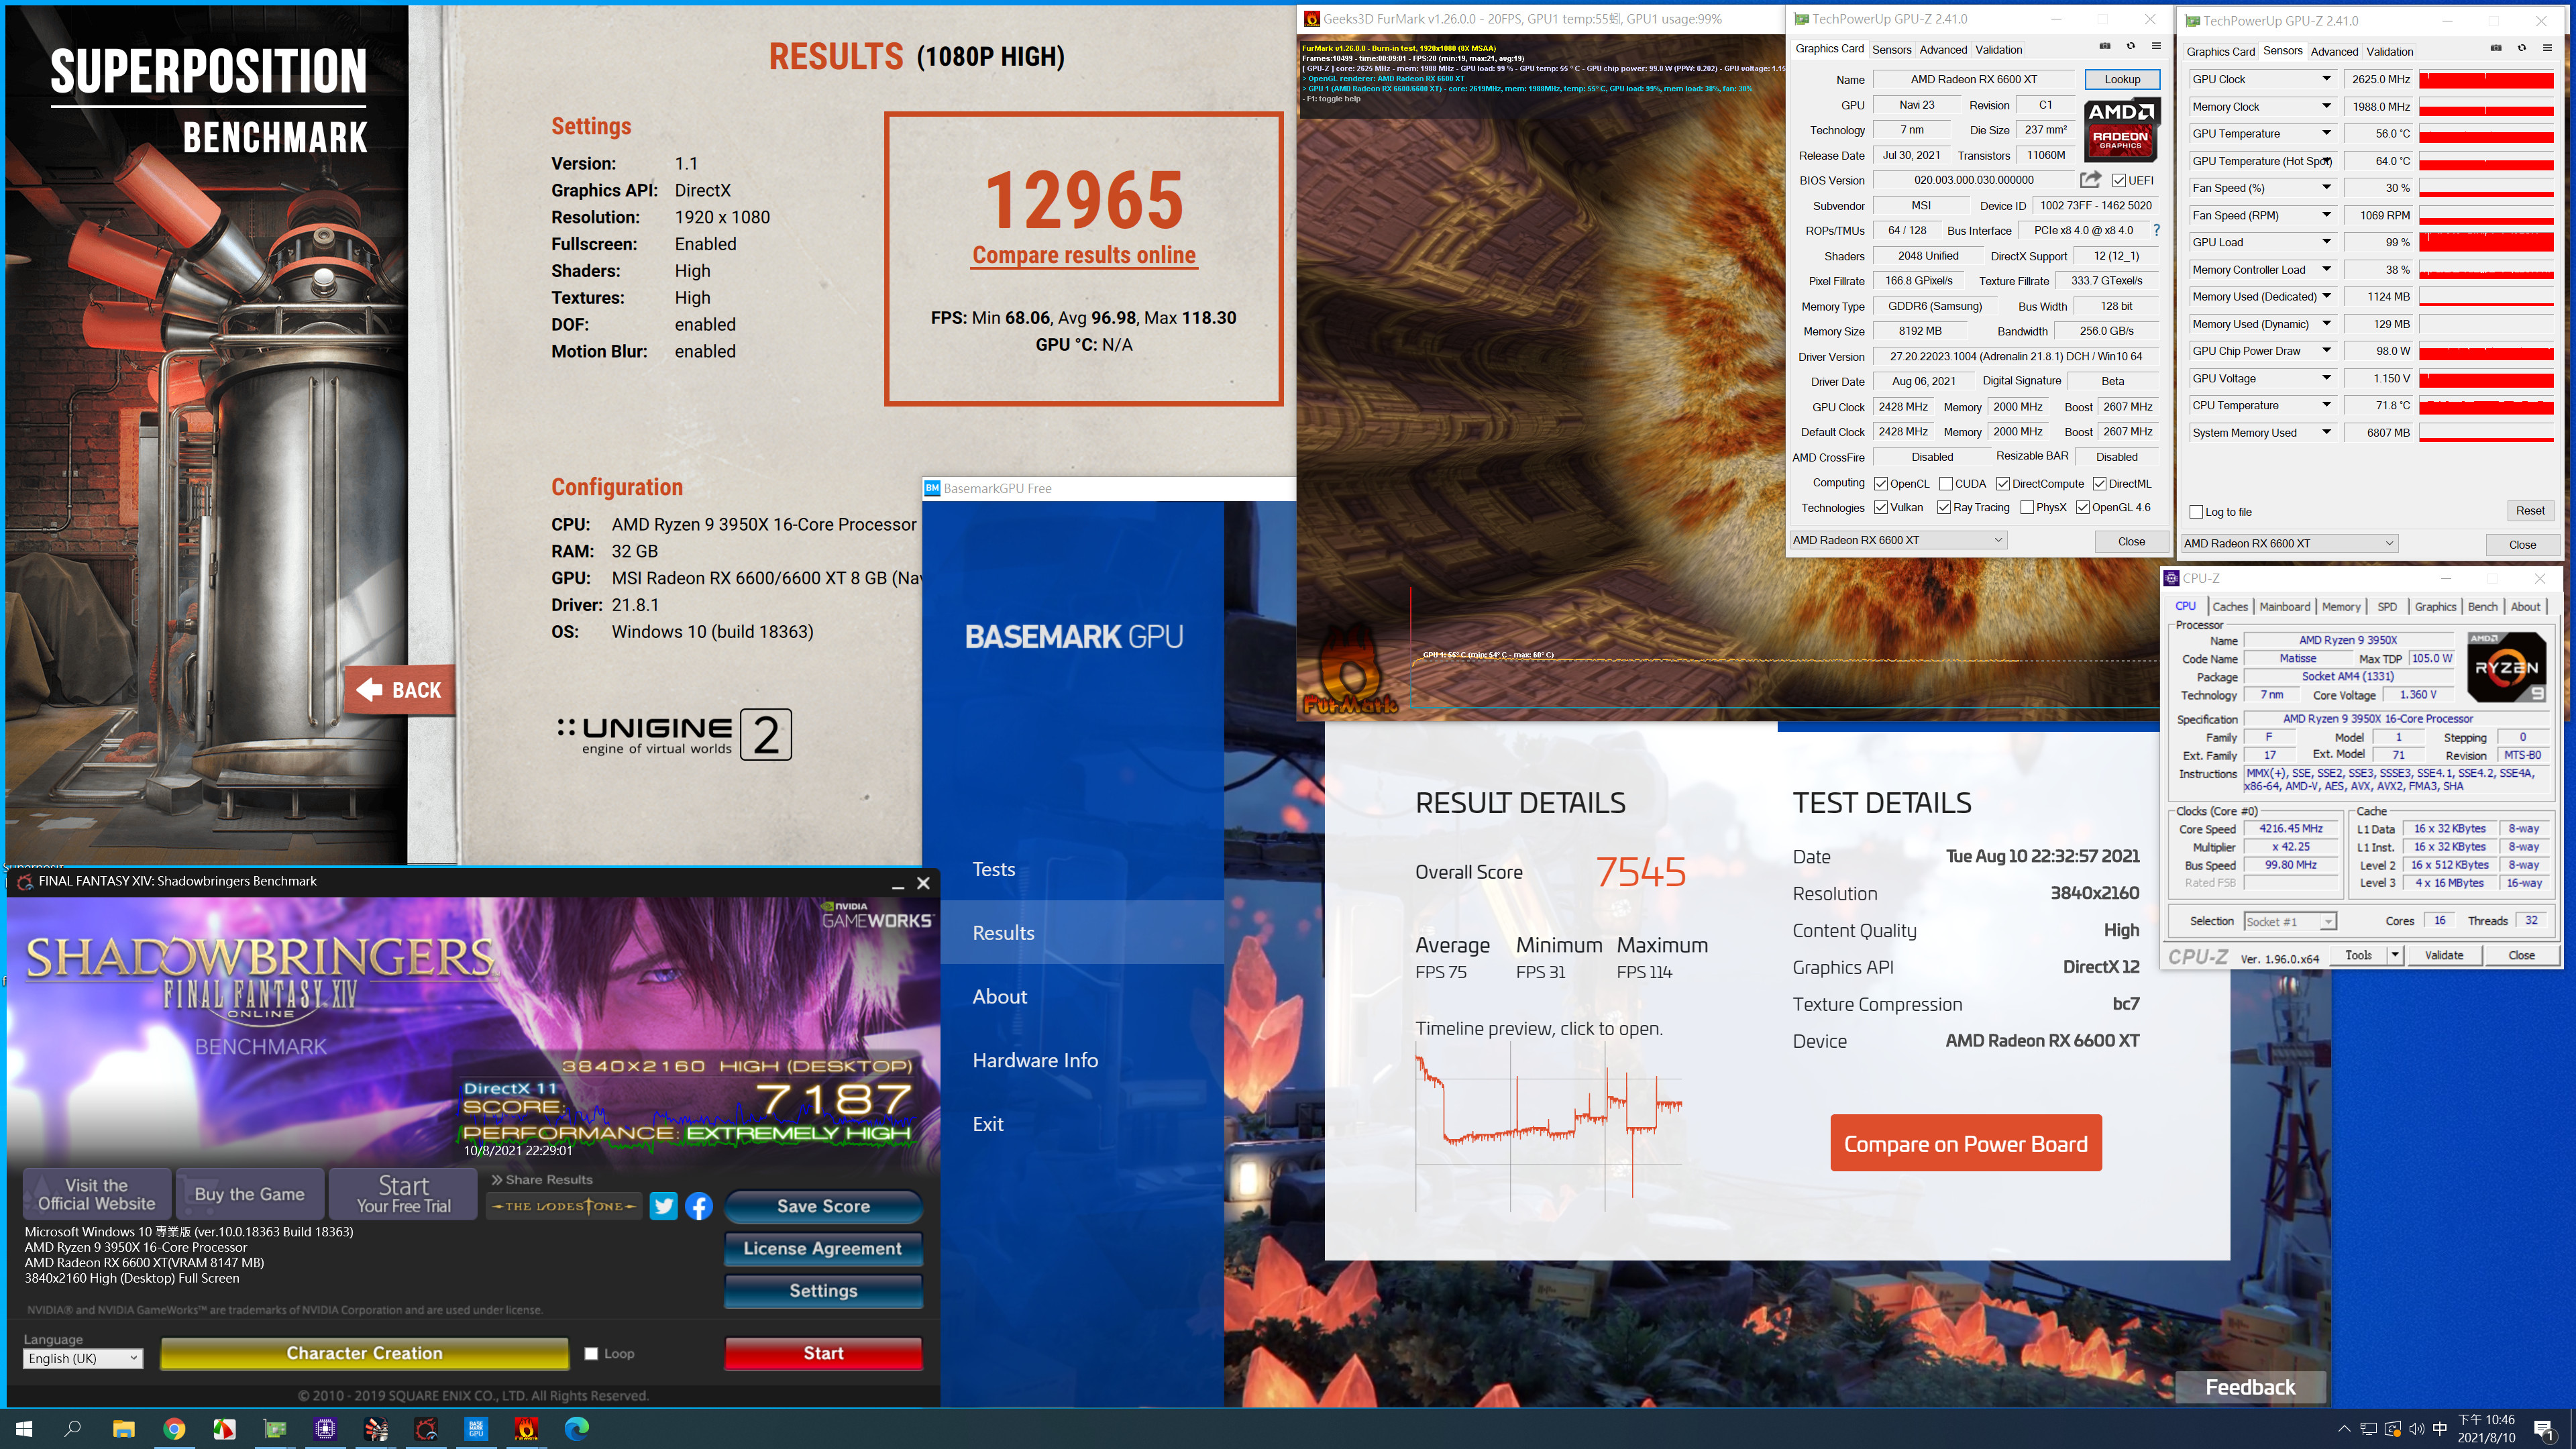Toggle the Ray Tracing checkbox in GPU-Z
The width and height of the screenshot is (2576, 1449).
(1944, 508)
